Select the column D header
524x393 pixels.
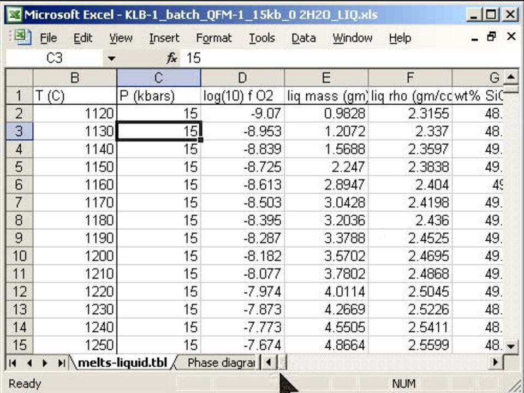[242, 78]
